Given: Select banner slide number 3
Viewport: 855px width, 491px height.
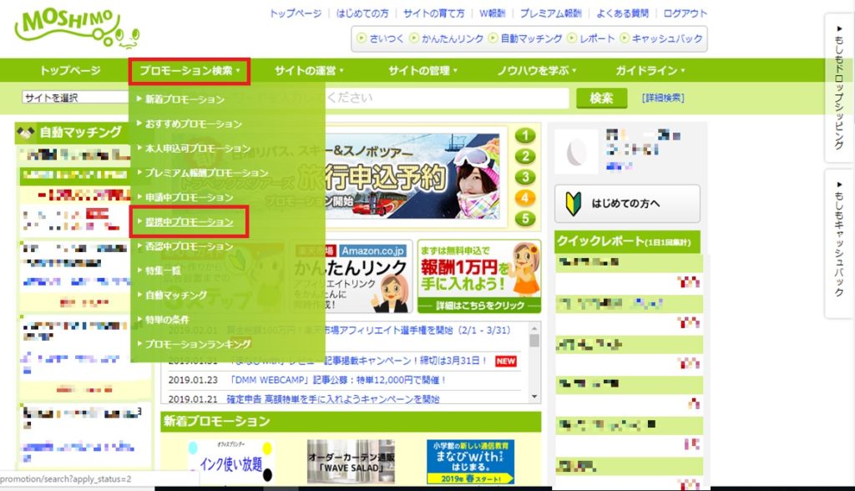Looking at the screenshot, I should tap(525, 177).
